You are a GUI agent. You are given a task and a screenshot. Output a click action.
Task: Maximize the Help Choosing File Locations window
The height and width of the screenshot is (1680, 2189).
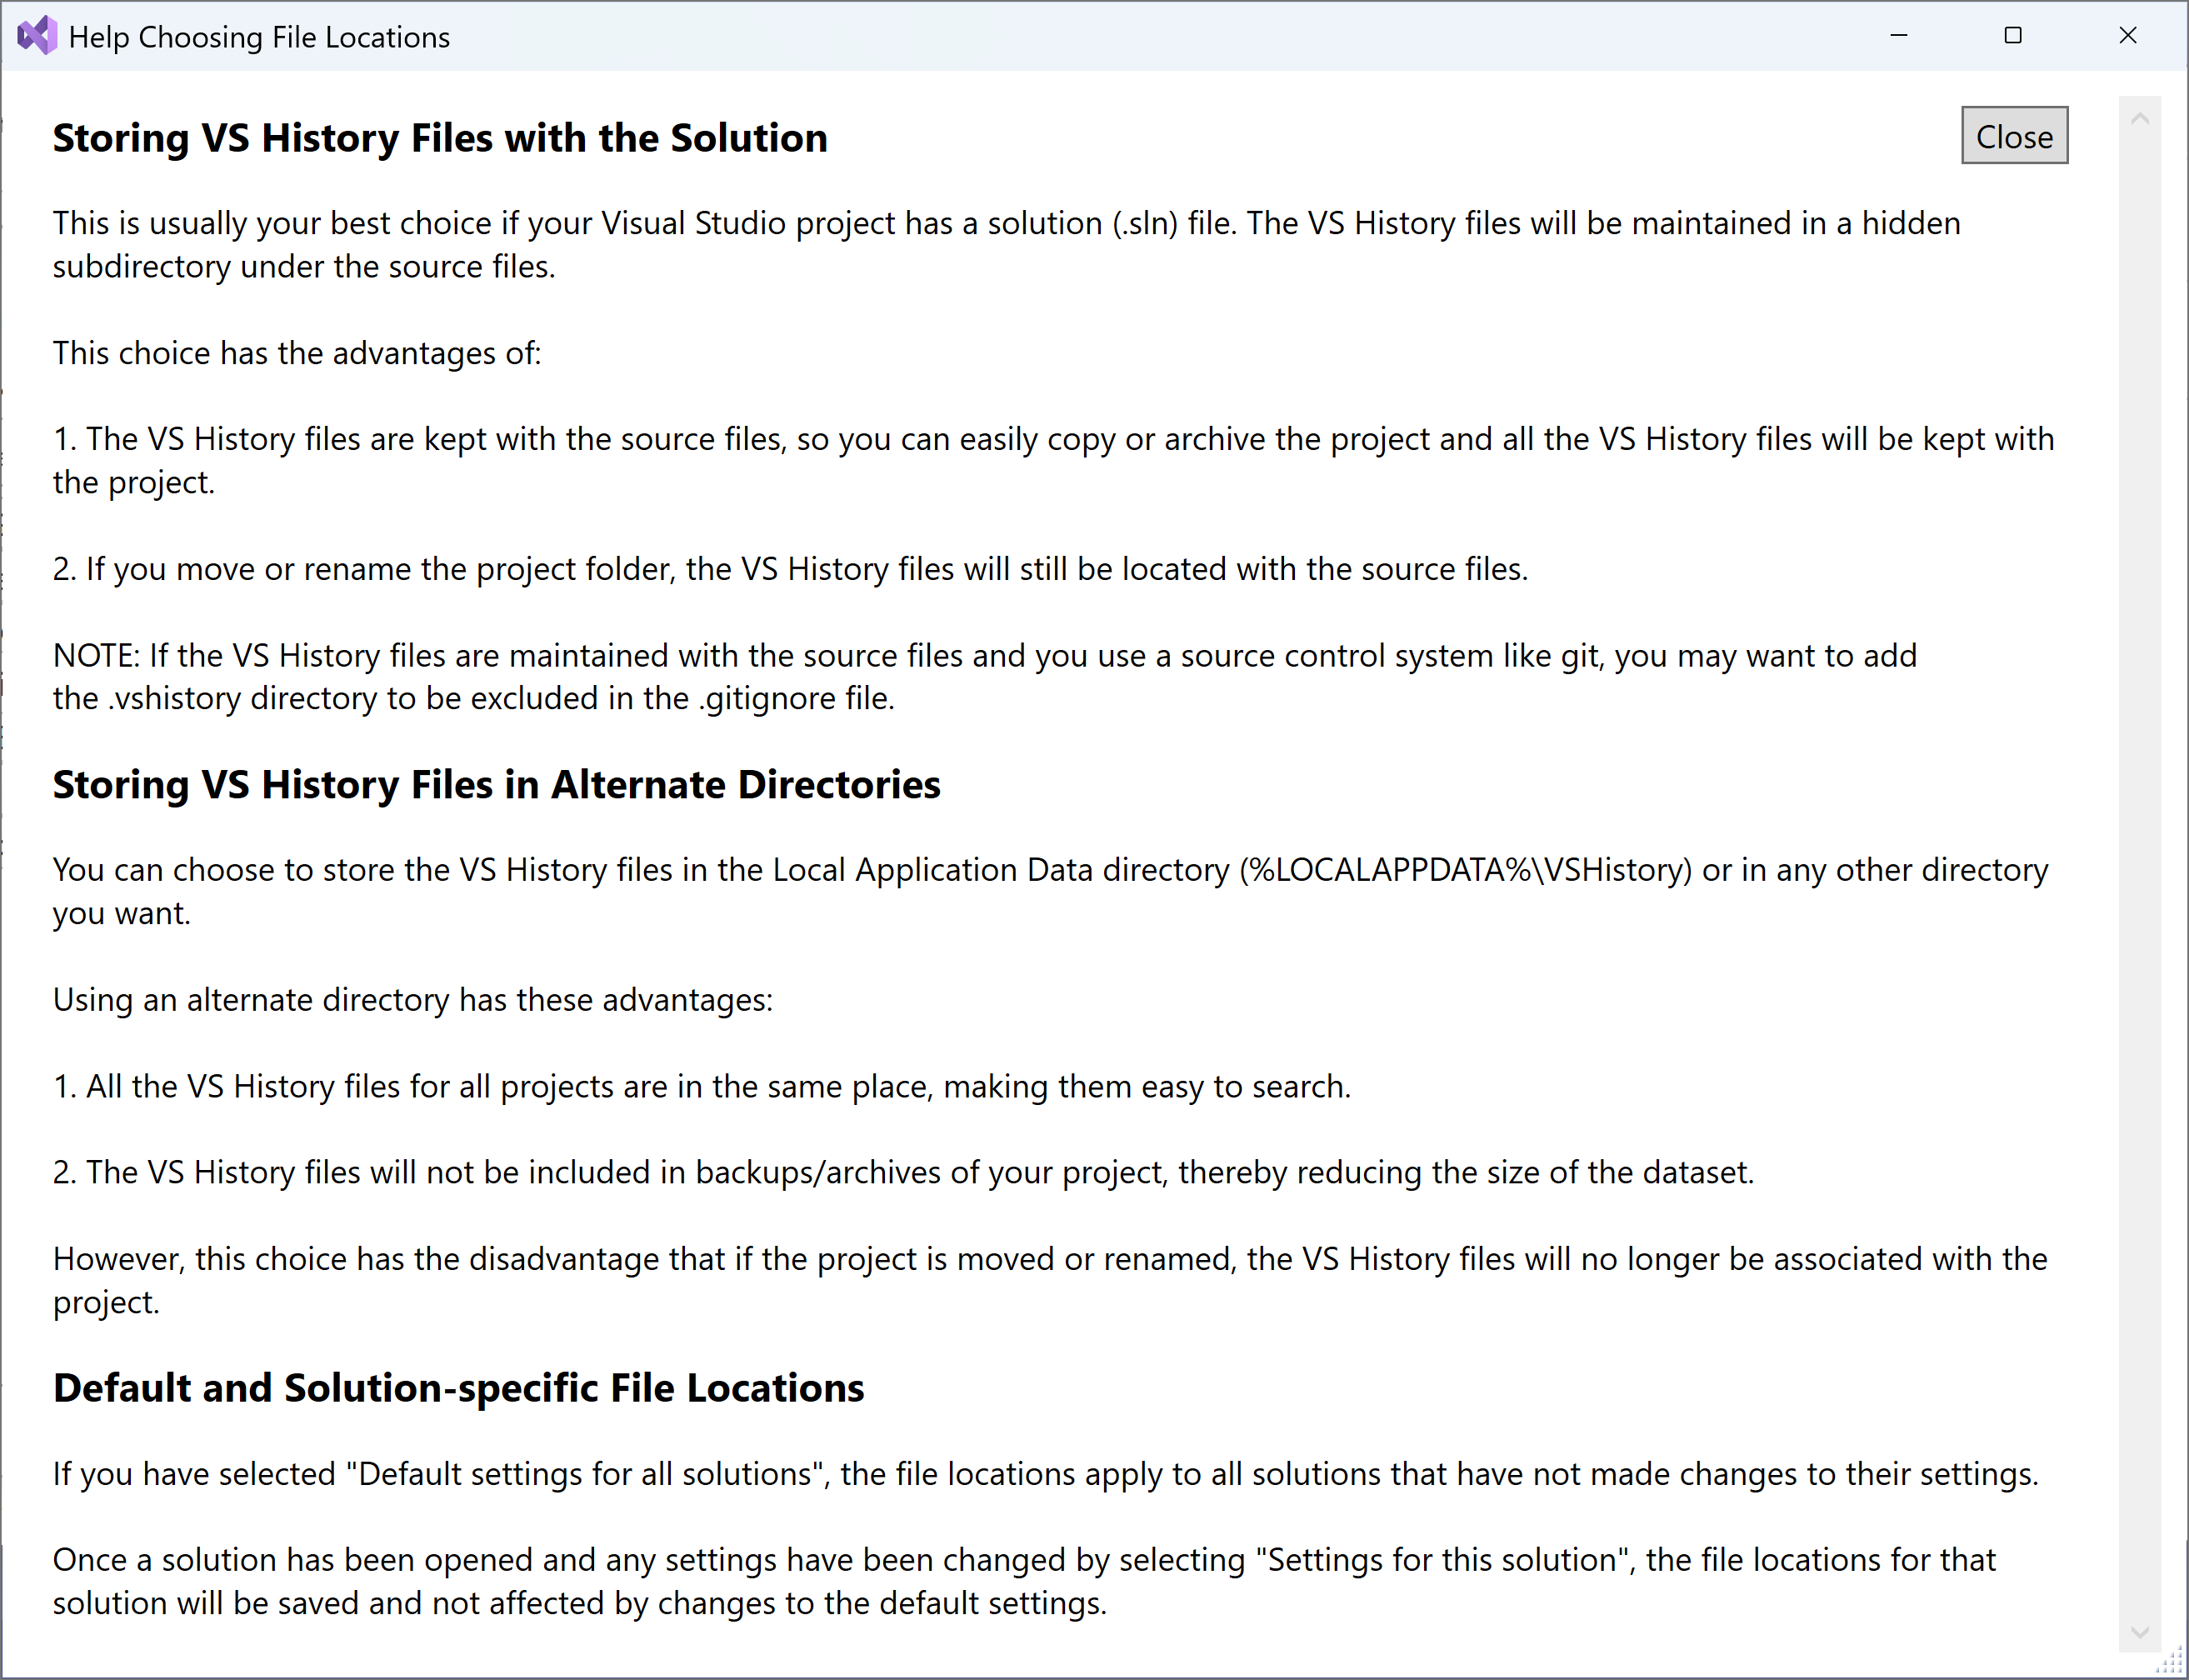click(x=2013, y=35)
